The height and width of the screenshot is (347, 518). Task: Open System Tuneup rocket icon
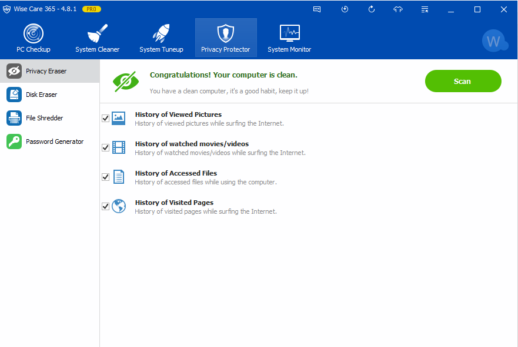point(161,33)
